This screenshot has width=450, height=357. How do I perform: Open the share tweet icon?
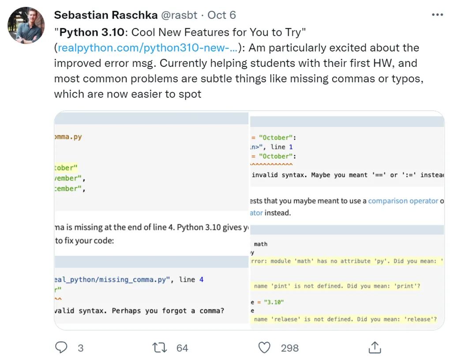pos(375,347)
